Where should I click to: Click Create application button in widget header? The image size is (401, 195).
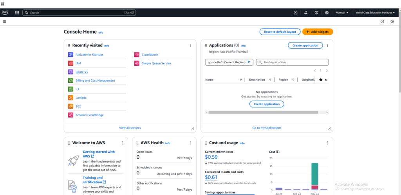[x=305, y=45]
